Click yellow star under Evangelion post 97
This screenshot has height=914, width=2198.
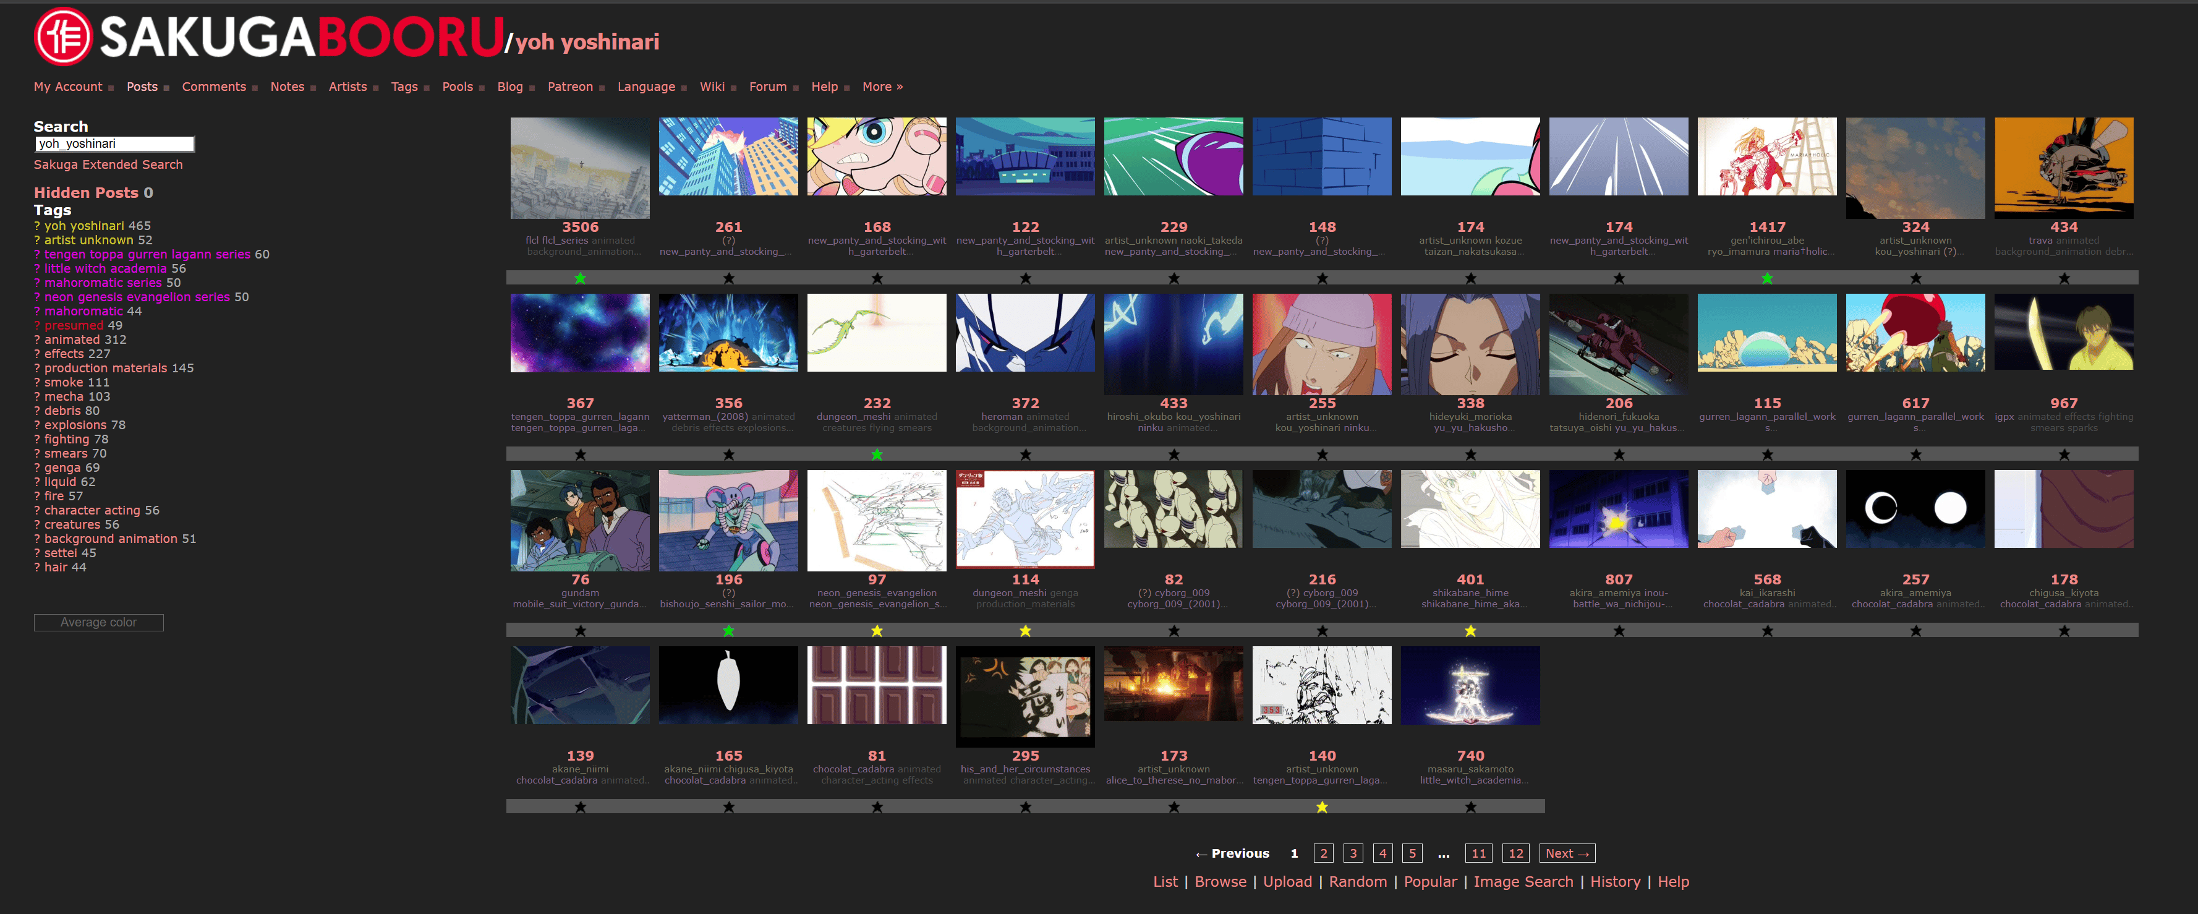[876, 631]
